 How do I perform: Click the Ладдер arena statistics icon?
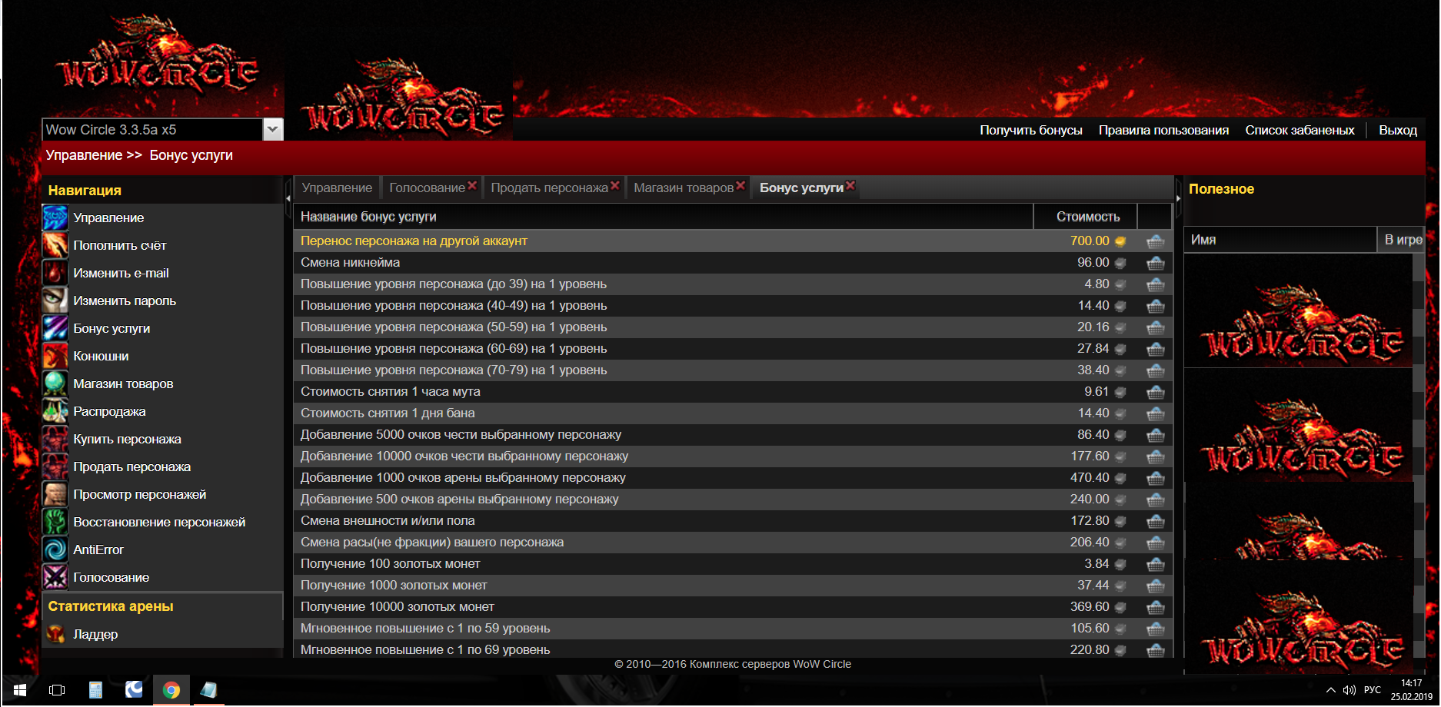55,635
